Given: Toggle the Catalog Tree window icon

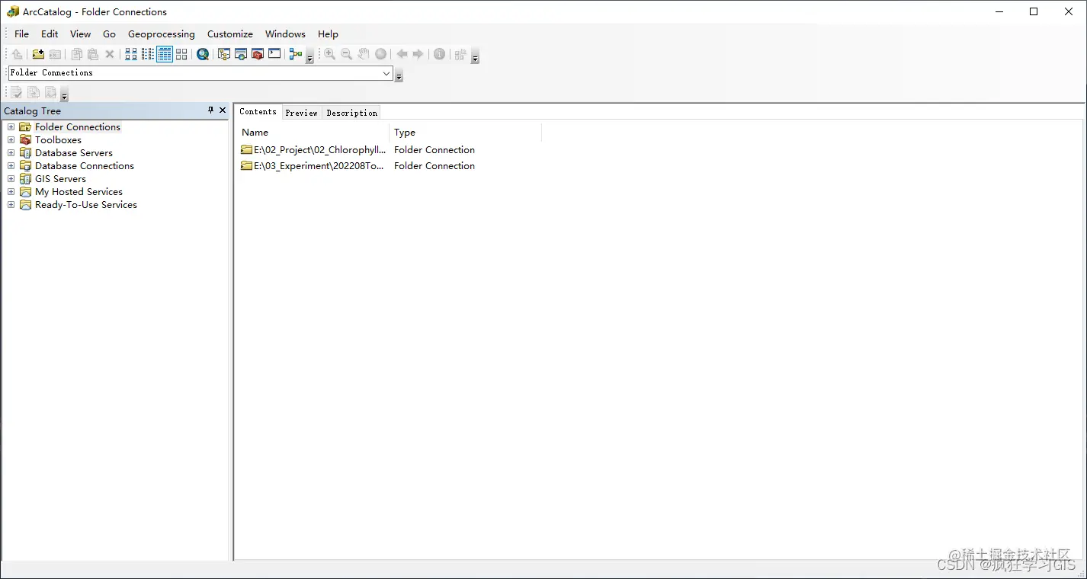Looking at the screenshot, I should (x=224, y=54).
